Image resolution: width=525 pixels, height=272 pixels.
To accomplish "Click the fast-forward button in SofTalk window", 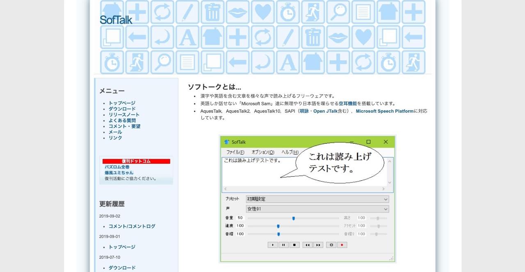I will tap(318, 245).
